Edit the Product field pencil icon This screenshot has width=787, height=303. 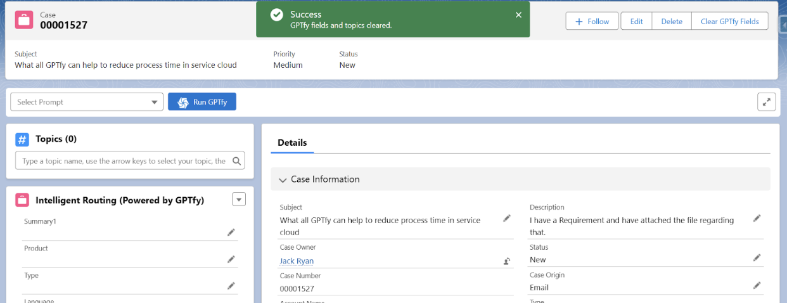(231, 259)
